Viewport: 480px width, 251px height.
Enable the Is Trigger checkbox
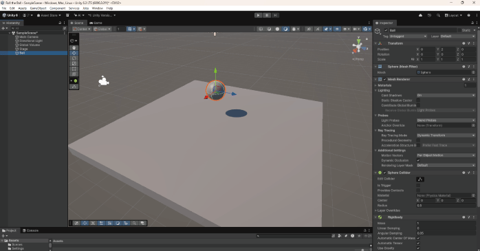coord(418,186)
